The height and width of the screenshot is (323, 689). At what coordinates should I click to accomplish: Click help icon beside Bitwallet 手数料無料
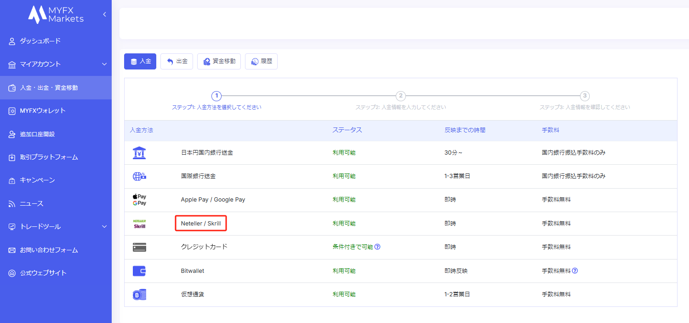pos(575,271)
